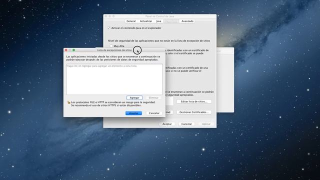This screenshot has height=180, width=320.
Task: Open the Avanzado tab
Action: pyautogui.click(x=187, y=21)
